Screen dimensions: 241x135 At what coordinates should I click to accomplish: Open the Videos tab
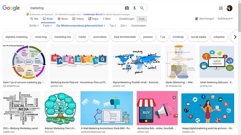coord(78,19)
